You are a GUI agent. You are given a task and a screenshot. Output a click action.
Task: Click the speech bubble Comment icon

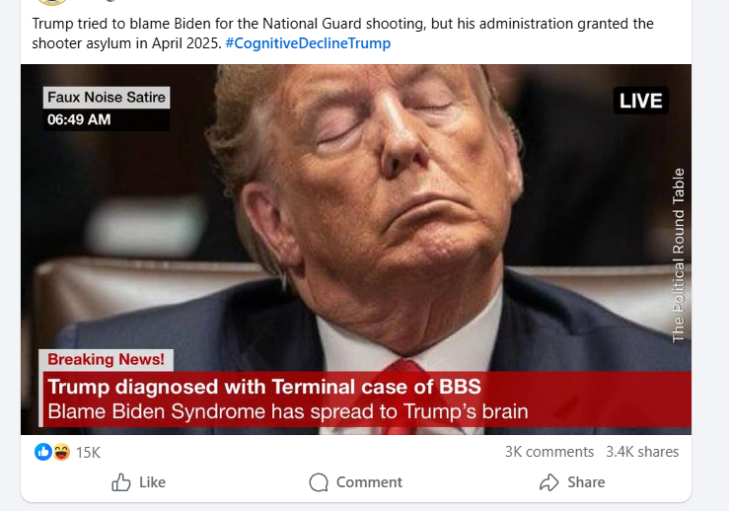click(319, 482)
